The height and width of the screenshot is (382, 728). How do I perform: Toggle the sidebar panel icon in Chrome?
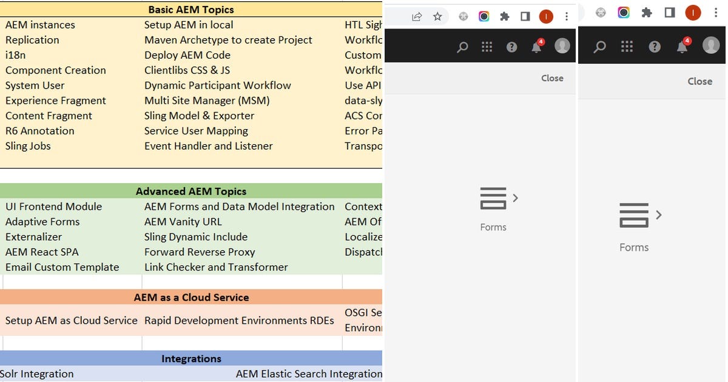(525, 16)
